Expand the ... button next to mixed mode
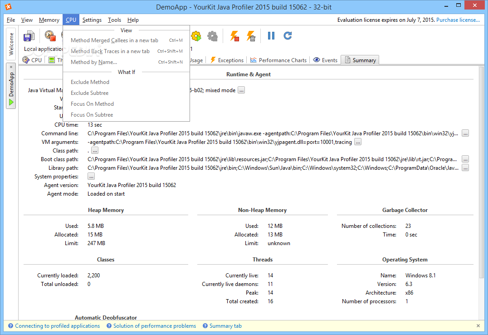Viewport: 488px width, 335px height. click(x=241, y=90)
